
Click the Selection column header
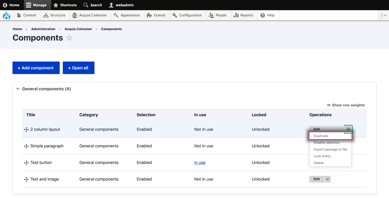pos(146,115)
